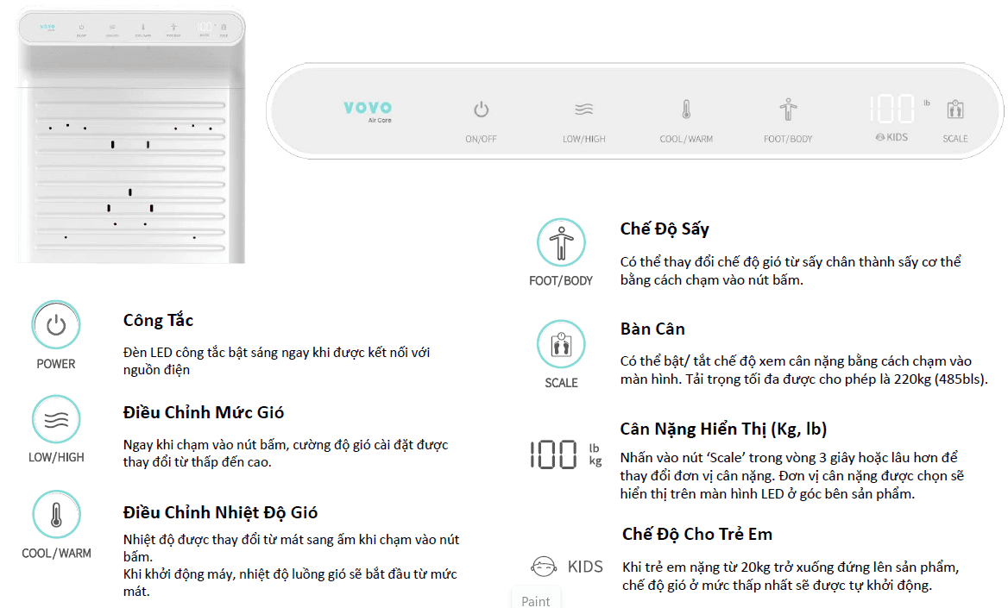The width and height of the screenshot is (1008, 608).
Task: Click the VOVO Air Care logo
Action: click(x=368, y=110)
